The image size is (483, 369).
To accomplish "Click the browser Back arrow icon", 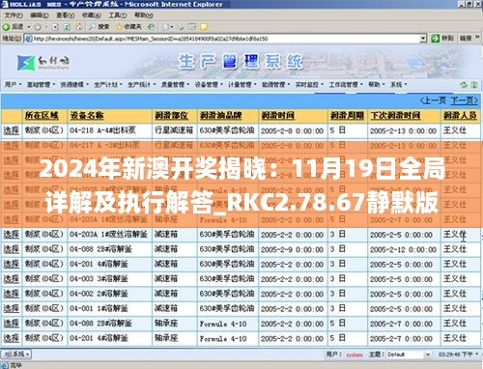I will click(6, 27).
